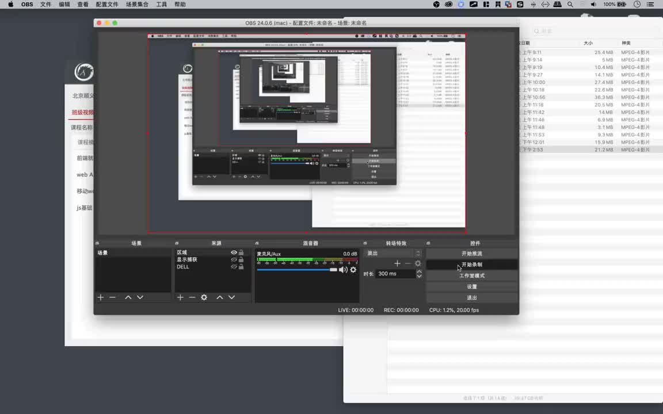Open the OBS application menu
Image resolution: width=663 pixels, height=414 pixels.
pos(27,4)
